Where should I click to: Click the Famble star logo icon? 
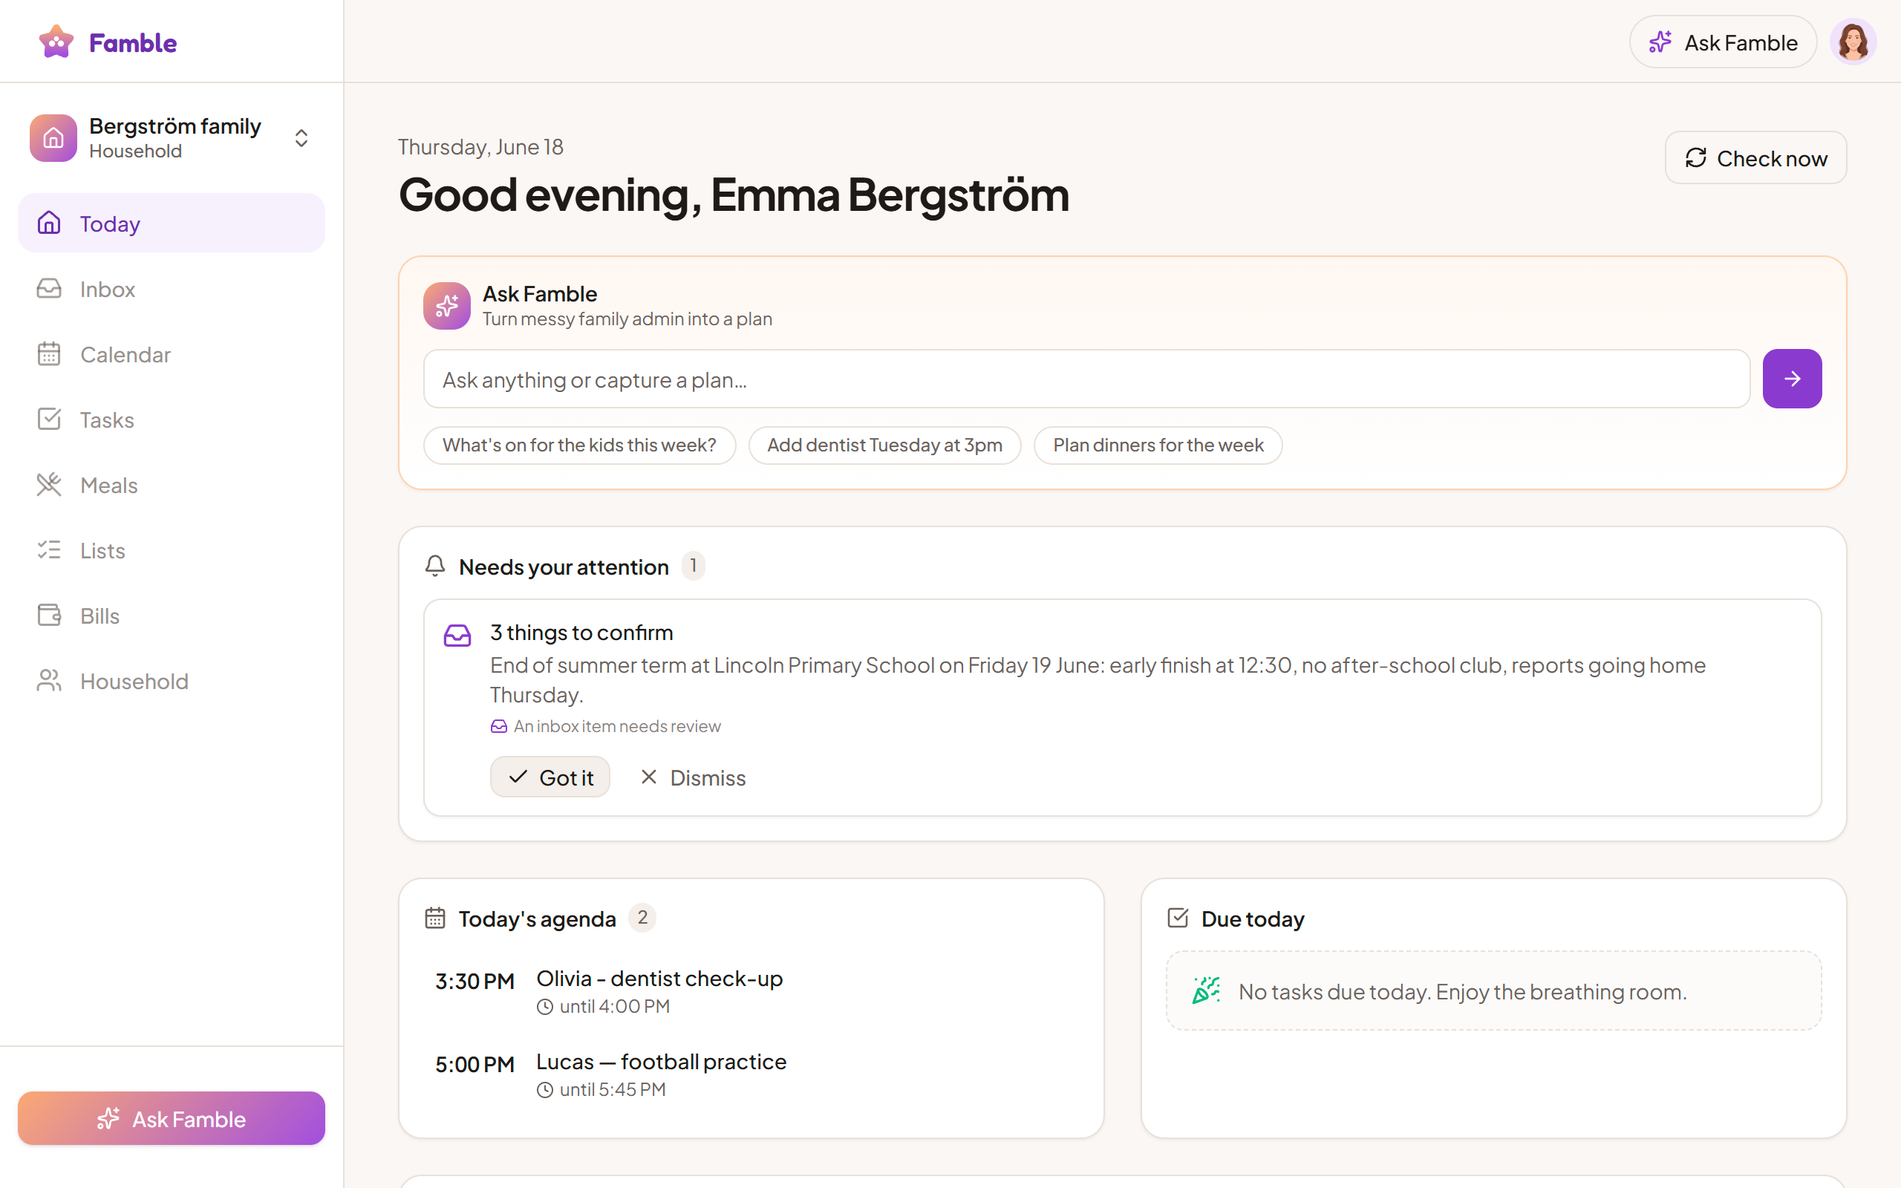click(56, 42)
